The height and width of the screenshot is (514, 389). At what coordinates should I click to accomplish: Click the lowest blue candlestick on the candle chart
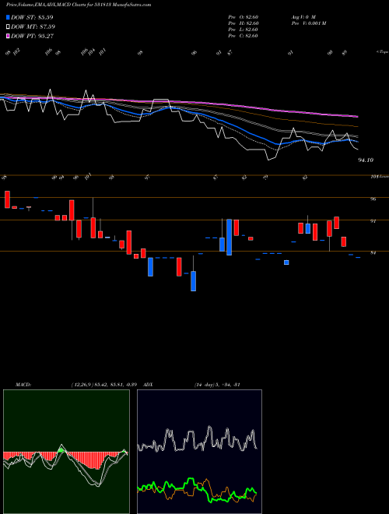pos(194,281)
